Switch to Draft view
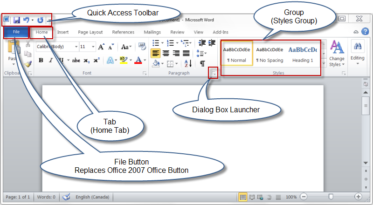This screenshot has height=205, width=373. point(278,197)
